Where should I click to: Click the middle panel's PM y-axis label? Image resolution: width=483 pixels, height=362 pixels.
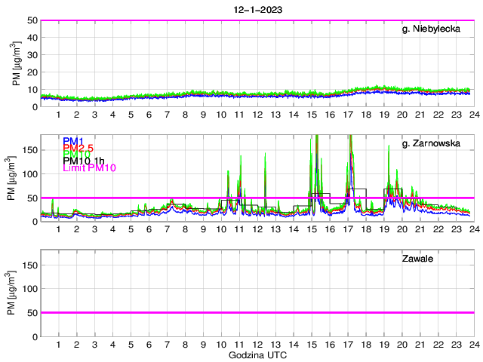pos(17,178)
